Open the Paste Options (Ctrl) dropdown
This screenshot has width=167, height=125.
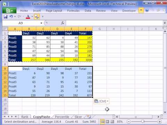101,101
